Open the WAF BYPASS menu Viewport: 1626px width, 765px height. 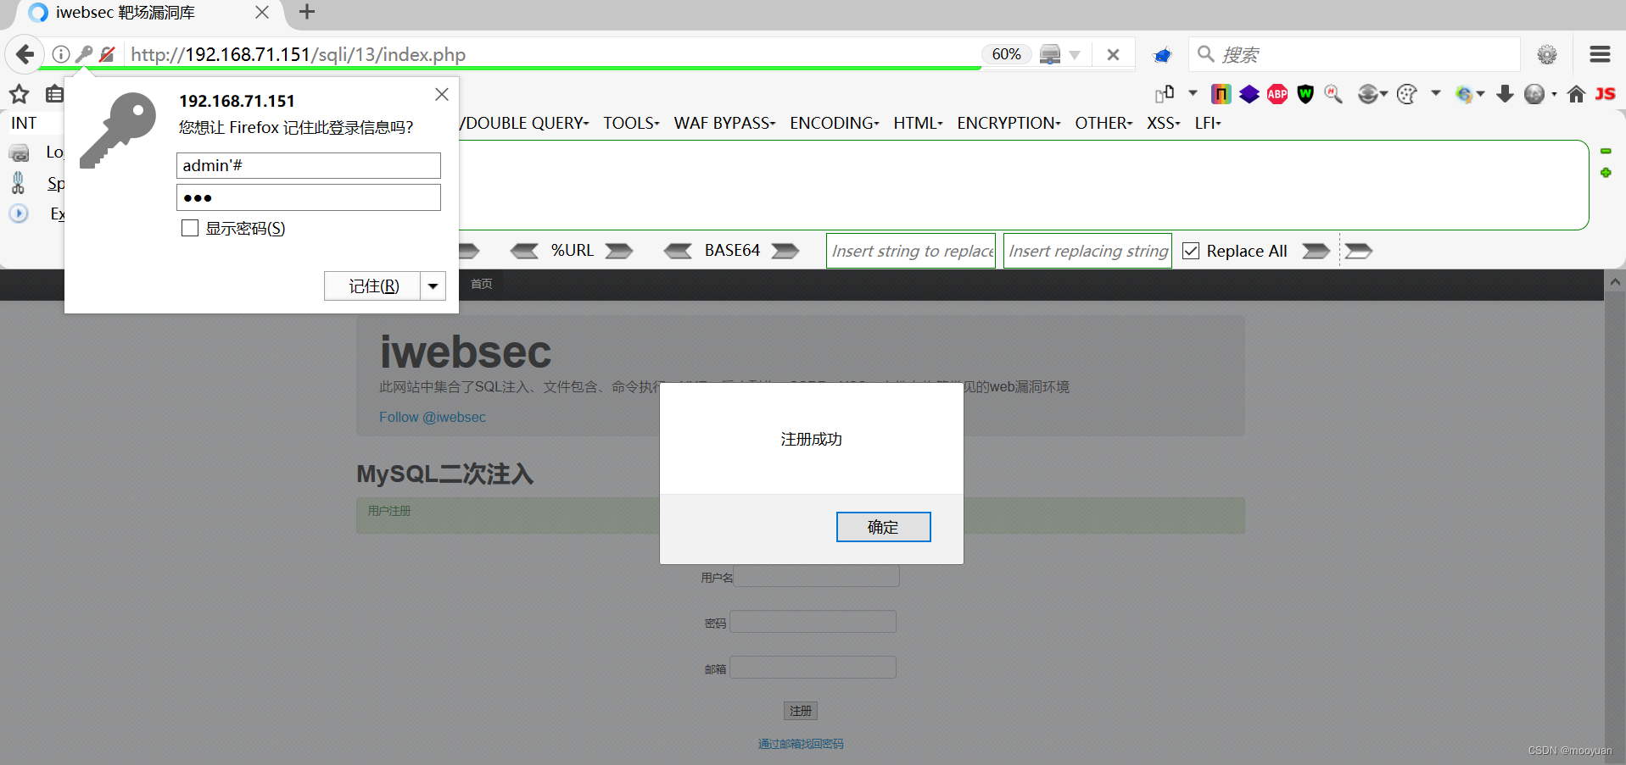tap(724, 123)
